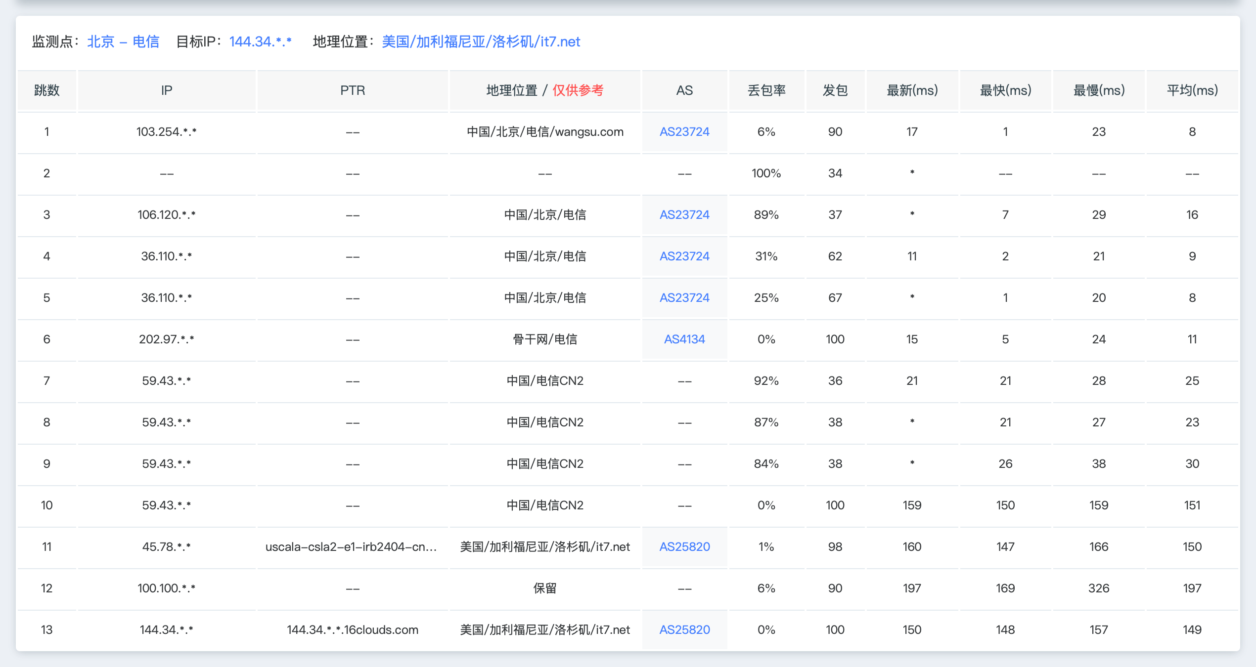The image size is (1256, 667).
Task: Click the 跳数 column header
Action: 46,90
